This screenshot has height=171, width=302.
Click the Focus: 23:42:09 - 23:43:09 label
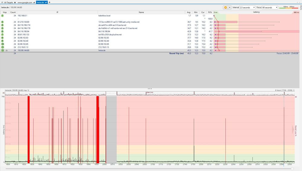[287, 53]
